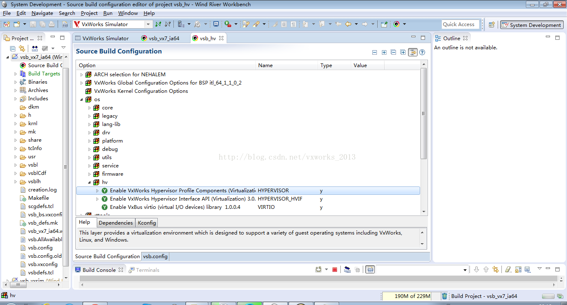Expand Enable VxWorks Hypervisor Profile Components row

pyautogui.click(x=98, y=191)
